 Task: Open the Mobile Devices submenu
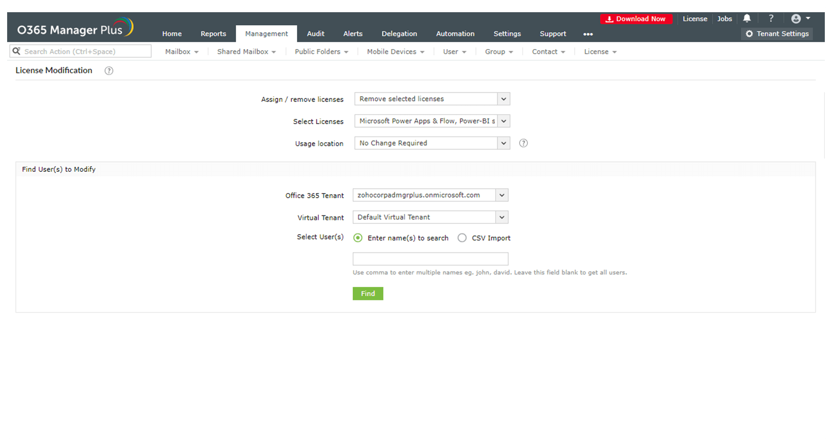pos(396,52)
